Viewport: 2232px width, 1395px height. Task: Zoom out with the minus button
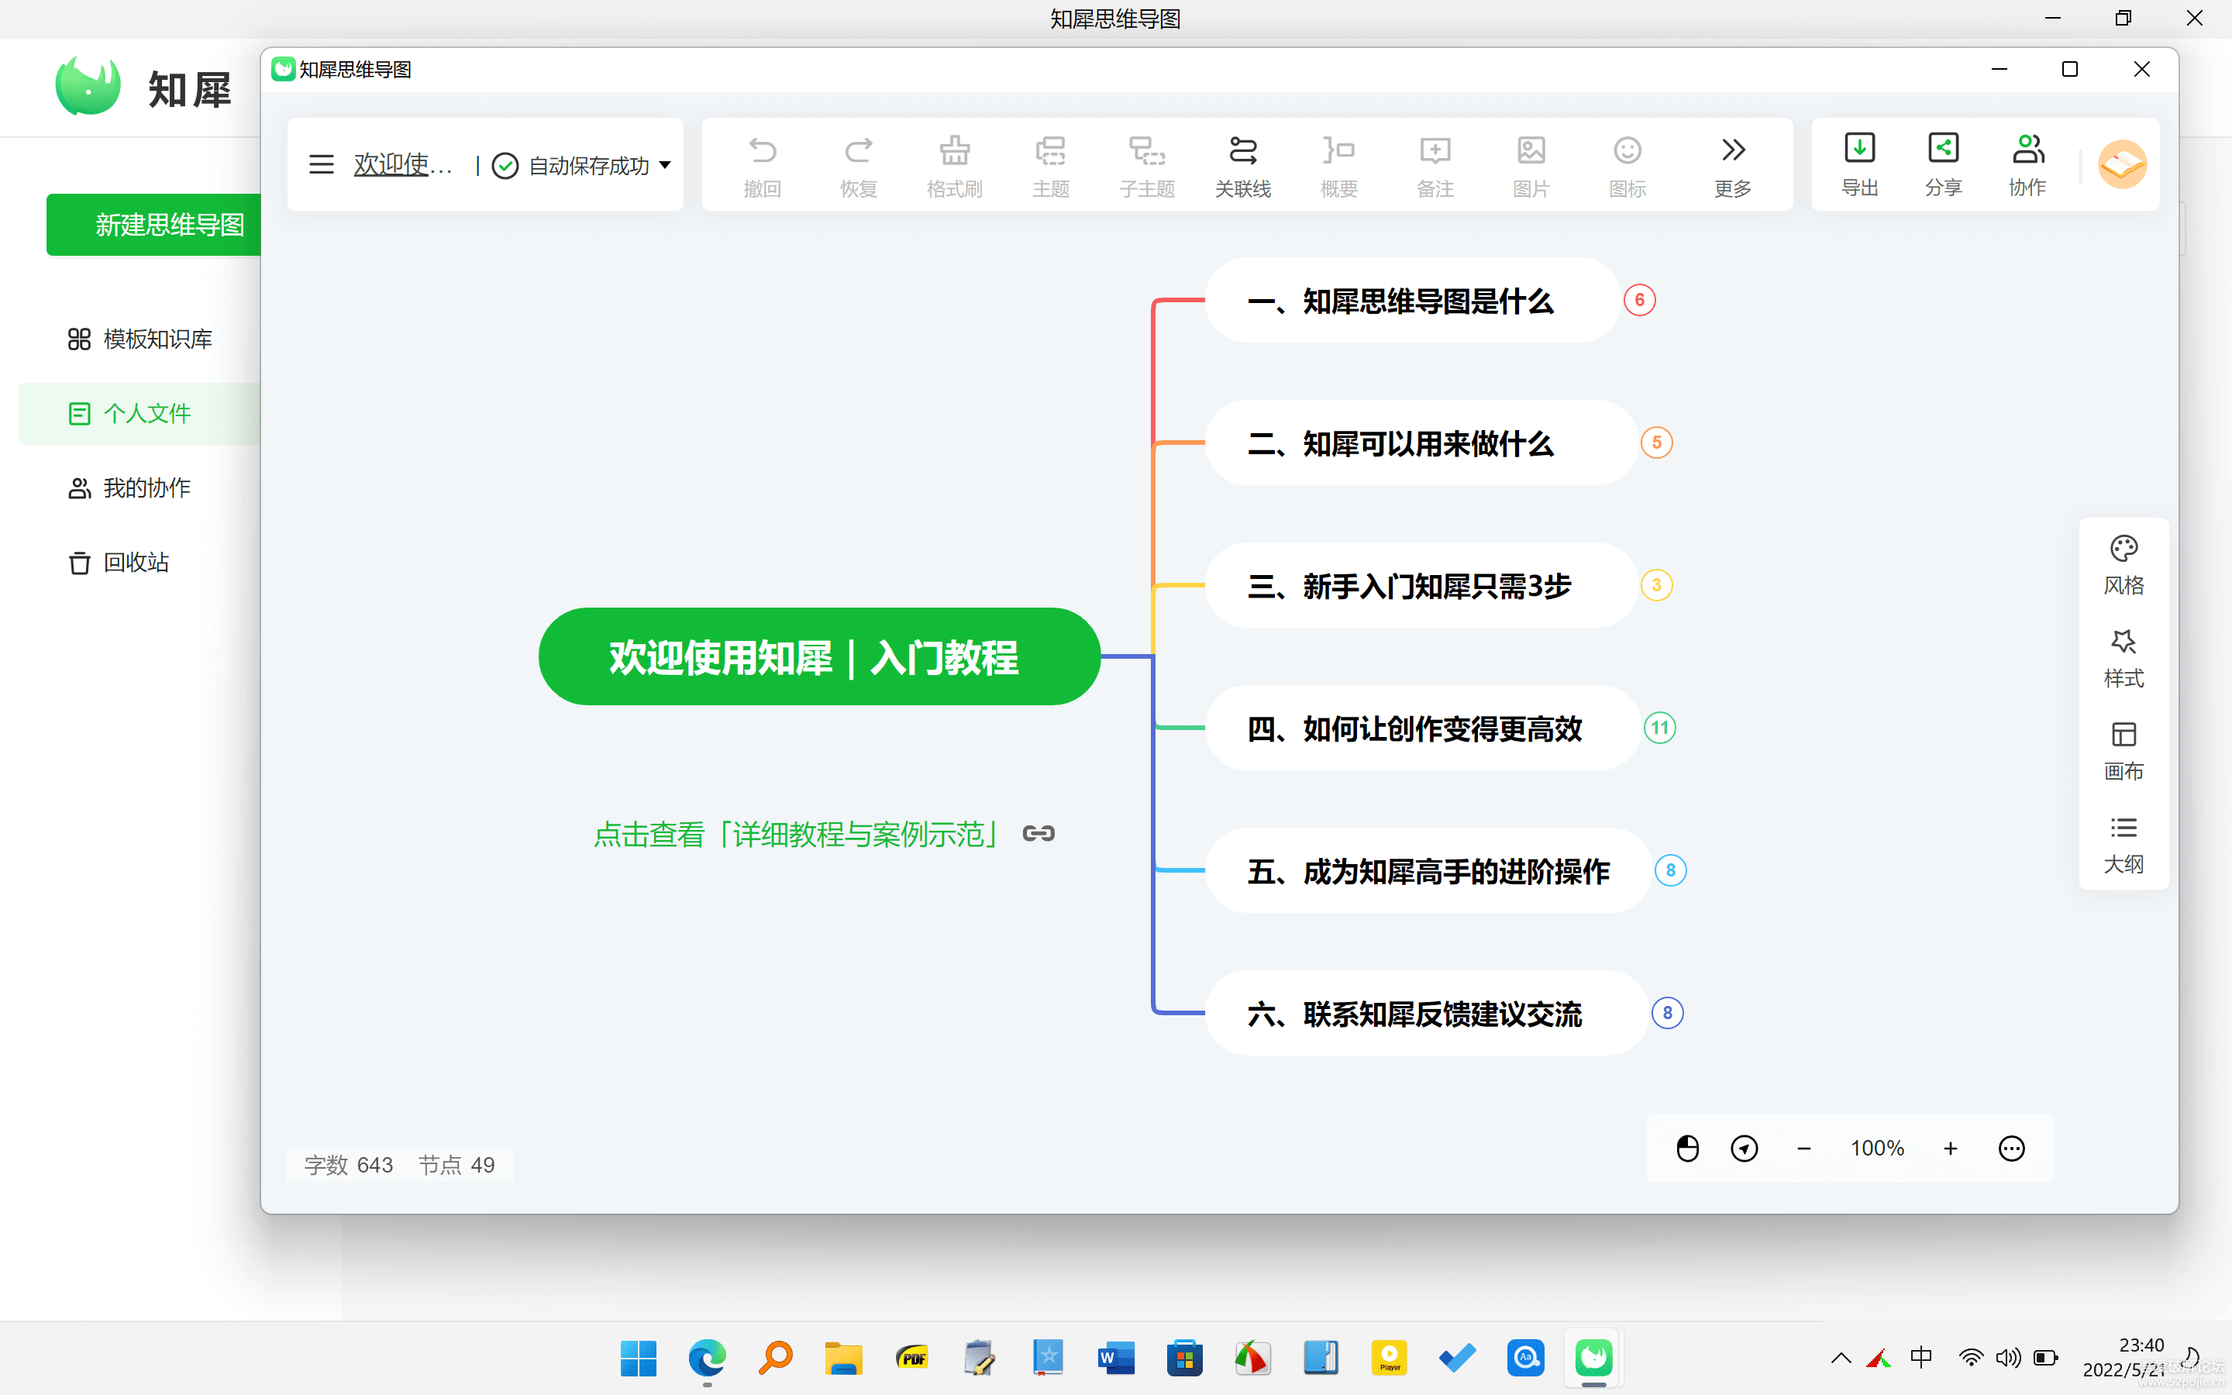[1803, 1149]
